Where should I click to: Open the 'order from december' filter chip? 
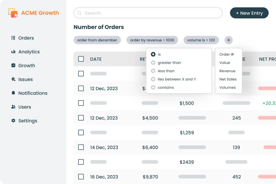point(97,40)
